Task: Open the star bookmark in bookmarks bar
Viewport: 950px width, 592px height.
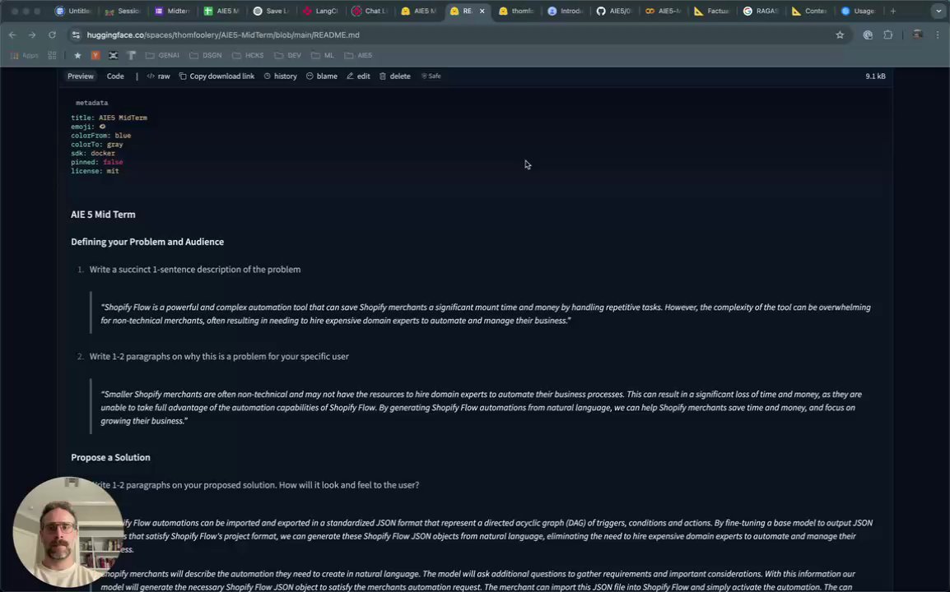Action: pos(77,55)
